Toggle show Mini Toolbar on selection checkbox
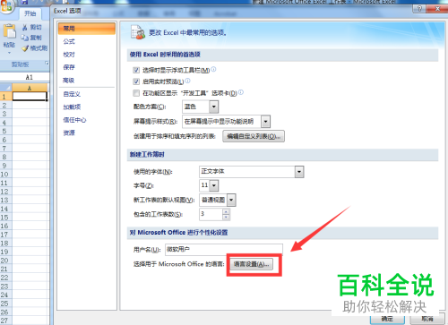Viewport: 448px width, 325px height. coord(136,70)
